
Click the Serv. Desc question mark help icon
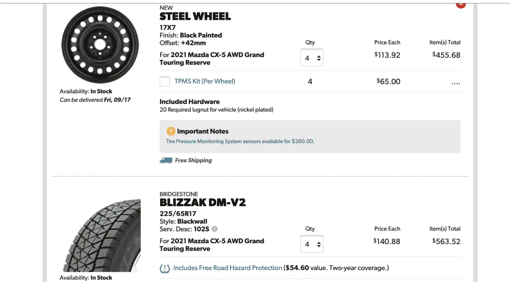214,229
